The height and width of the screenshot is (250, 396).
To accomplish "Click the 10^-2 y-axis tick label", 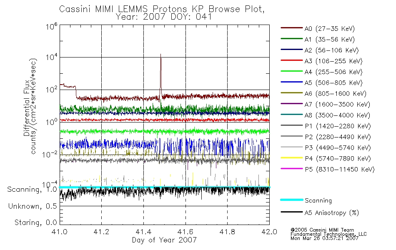I will [x=50, y=154].
